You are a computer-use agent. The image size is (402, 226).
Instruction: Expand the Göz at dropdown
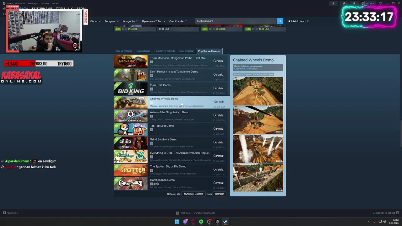point(95,21)
